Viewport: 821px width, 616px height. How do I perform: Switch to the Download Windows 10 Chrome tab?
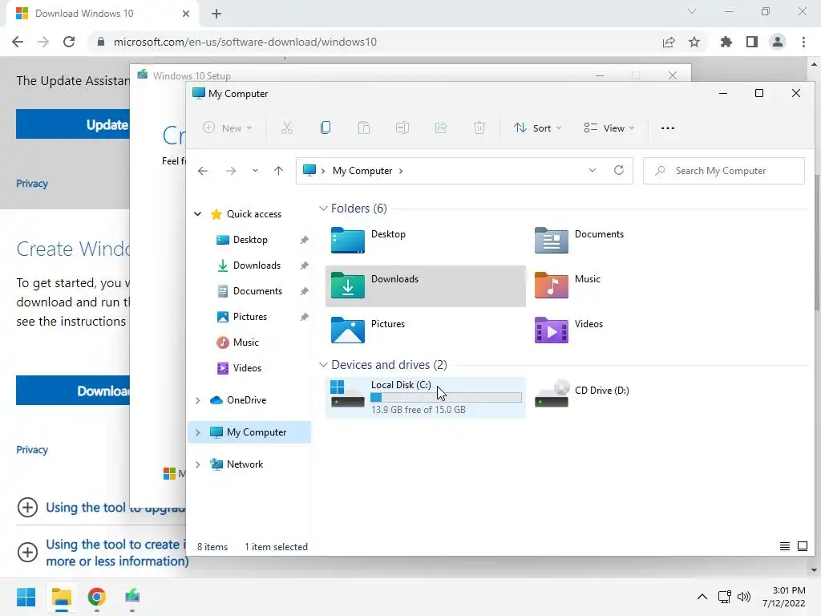[102, 14]
